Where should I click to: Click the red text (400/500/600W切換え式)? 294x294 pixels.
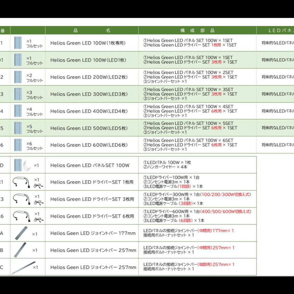click(226, 212)
